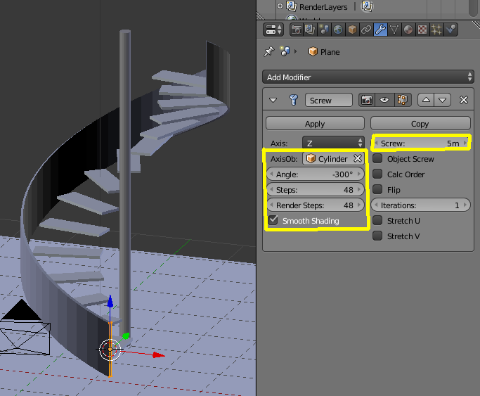Click the Copy button
The image size is (480, 396).
click(420, 123)
